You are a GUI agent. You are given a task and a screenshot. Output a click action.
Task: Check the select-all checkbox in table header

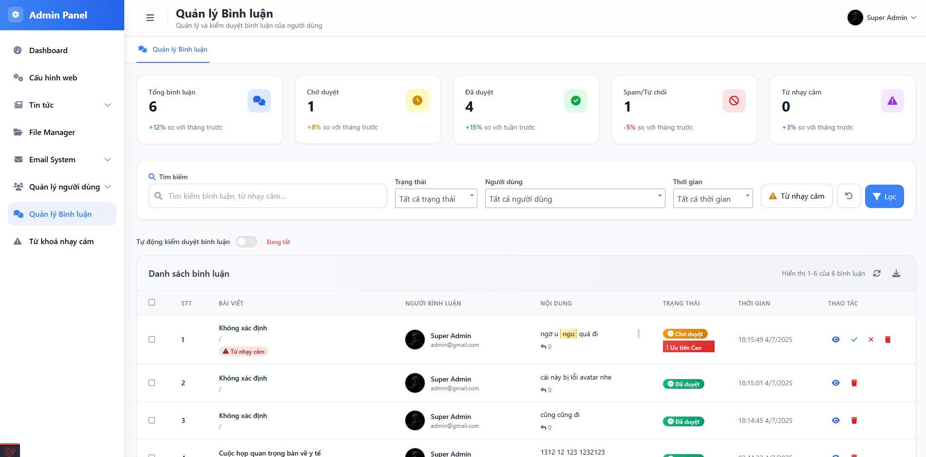tap(152, 303)
